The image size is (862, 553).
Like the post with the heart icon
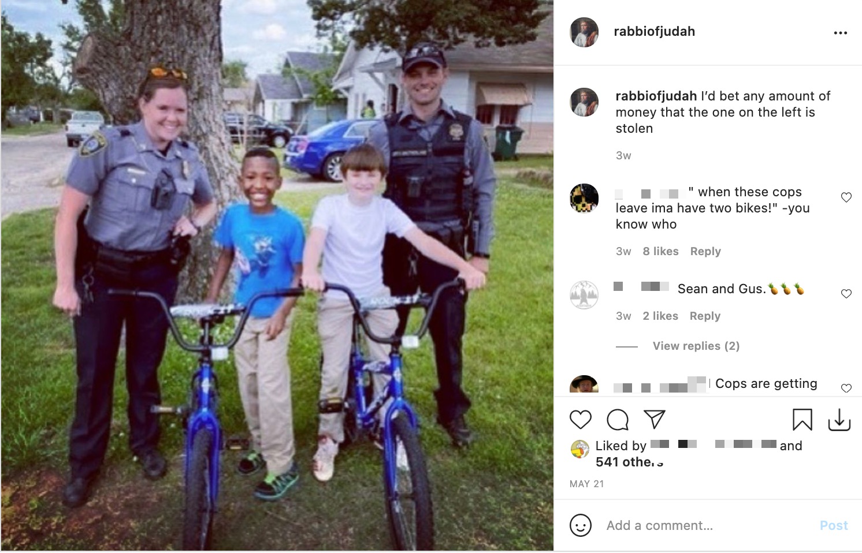581,420
